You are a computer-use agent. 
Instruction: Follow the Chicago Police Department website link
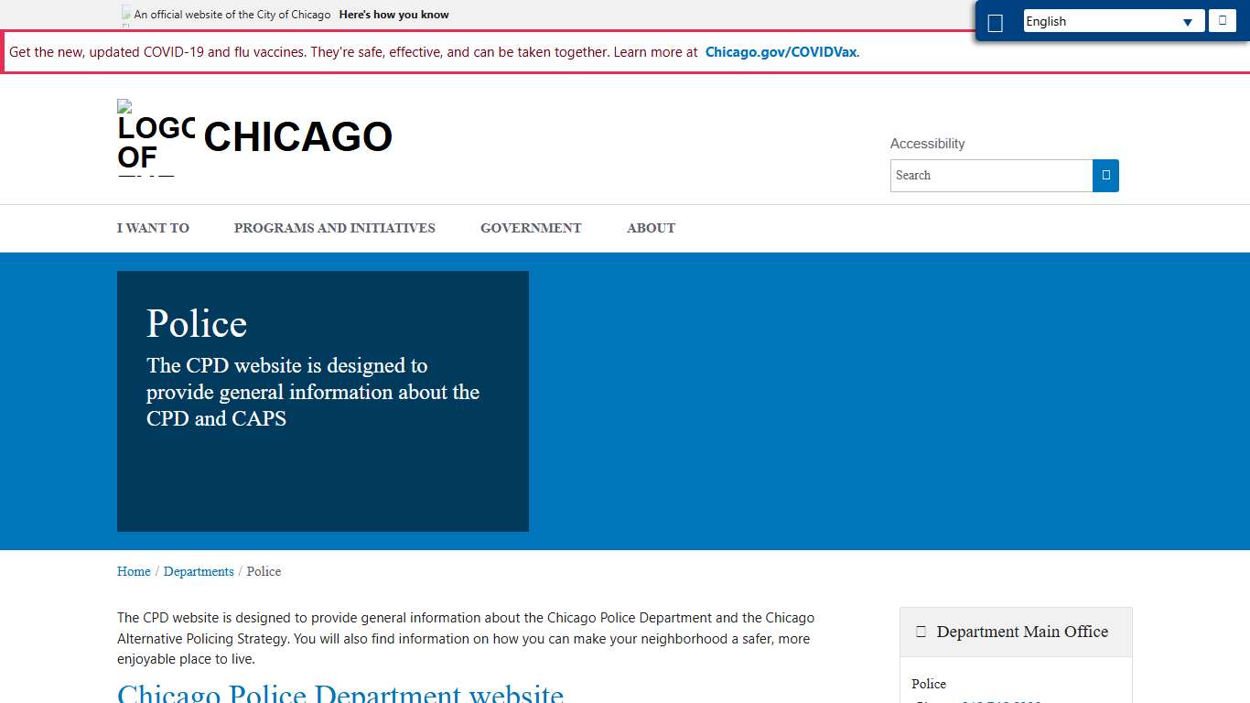pos(339,693)
